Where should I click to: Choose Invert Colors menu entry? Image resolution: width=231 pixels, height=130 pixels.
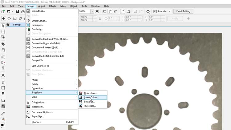(x=92, y=97)
